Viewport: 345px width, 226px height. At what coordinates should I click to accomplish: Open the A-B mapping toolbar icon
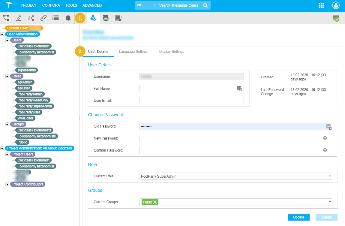[31, 18]
